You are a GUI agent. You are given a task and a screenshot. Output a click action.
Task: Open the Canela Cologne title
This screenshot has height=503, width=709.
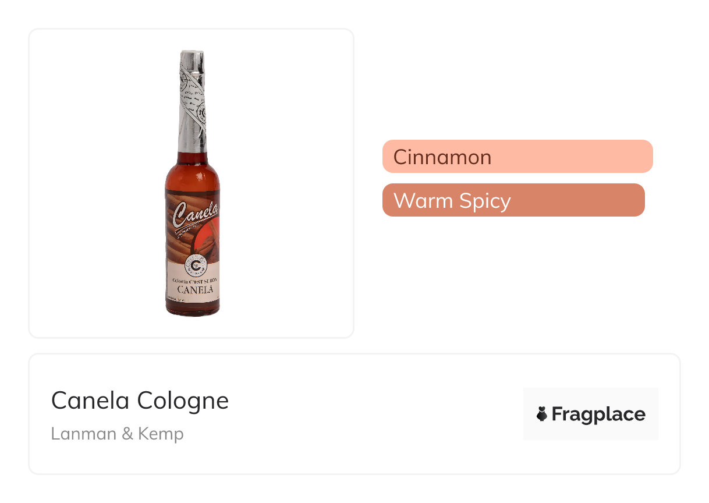click(140, 401)
